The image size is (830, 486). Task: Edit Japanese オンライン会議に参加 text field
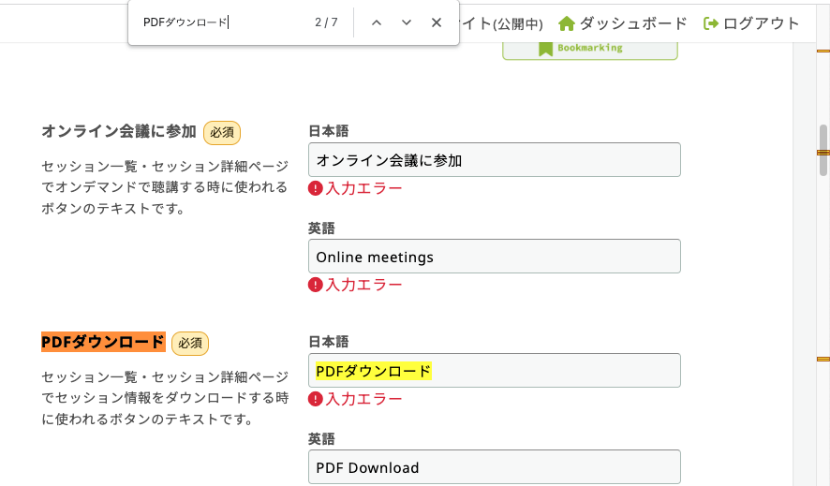495,160
